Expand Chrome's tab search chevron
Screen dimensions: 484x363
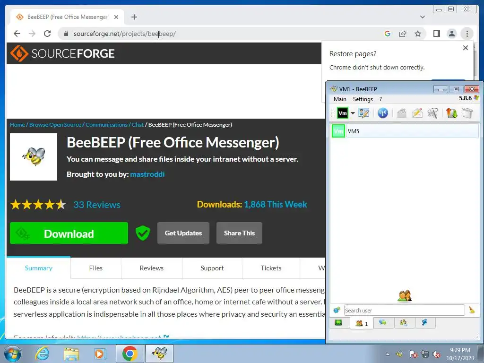click(422, 17)
